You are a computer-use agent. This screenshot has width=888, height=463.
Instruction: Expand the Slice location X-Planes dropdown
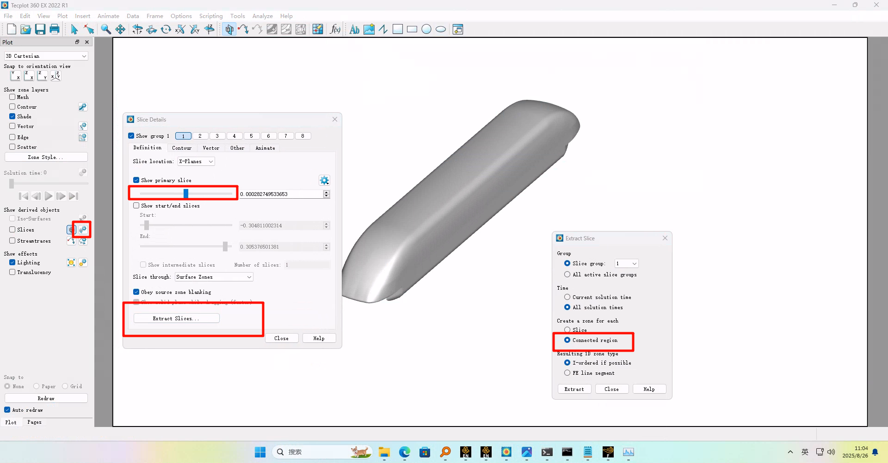tap(196, 161)
